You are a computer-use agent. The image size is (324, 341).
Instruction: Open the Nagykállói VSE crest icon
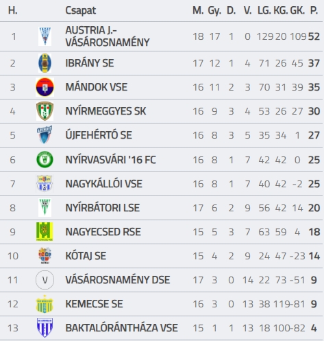click(45, 183)
